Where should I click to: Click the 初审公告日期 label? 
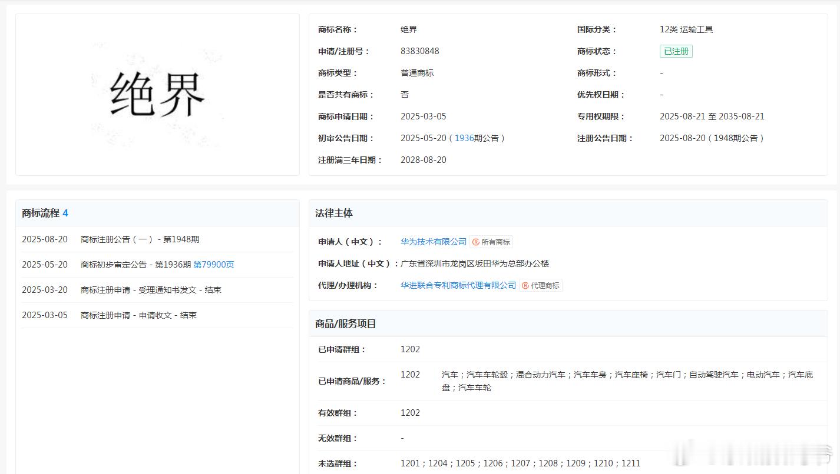pos(346,138)
